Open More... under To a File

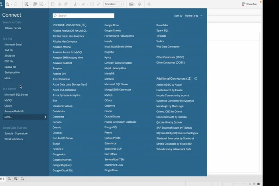click(x=8, y=78)
